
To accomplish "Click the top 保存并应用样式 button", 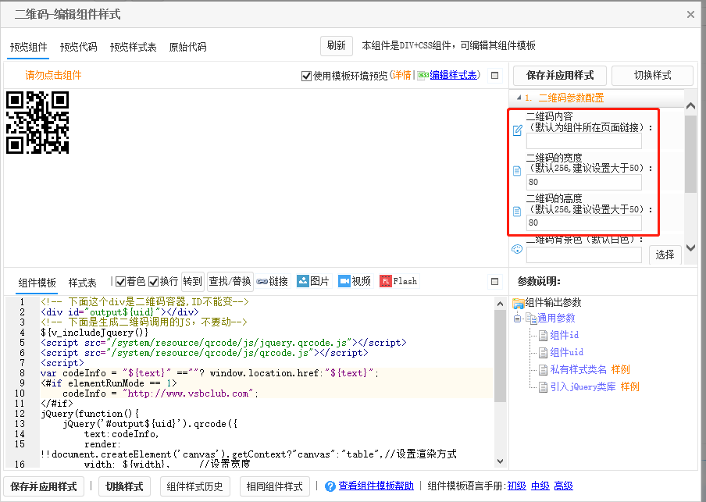I will tap(560, 75).
